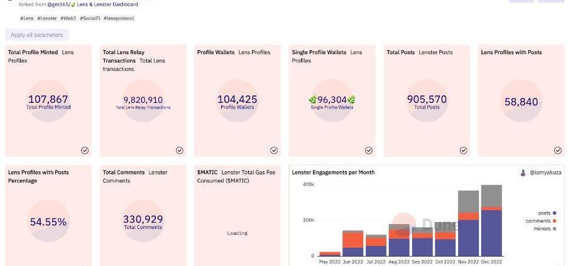
Task: Click the avatar icon beside @iamyakuza
Action: click(x=523, y=172)
